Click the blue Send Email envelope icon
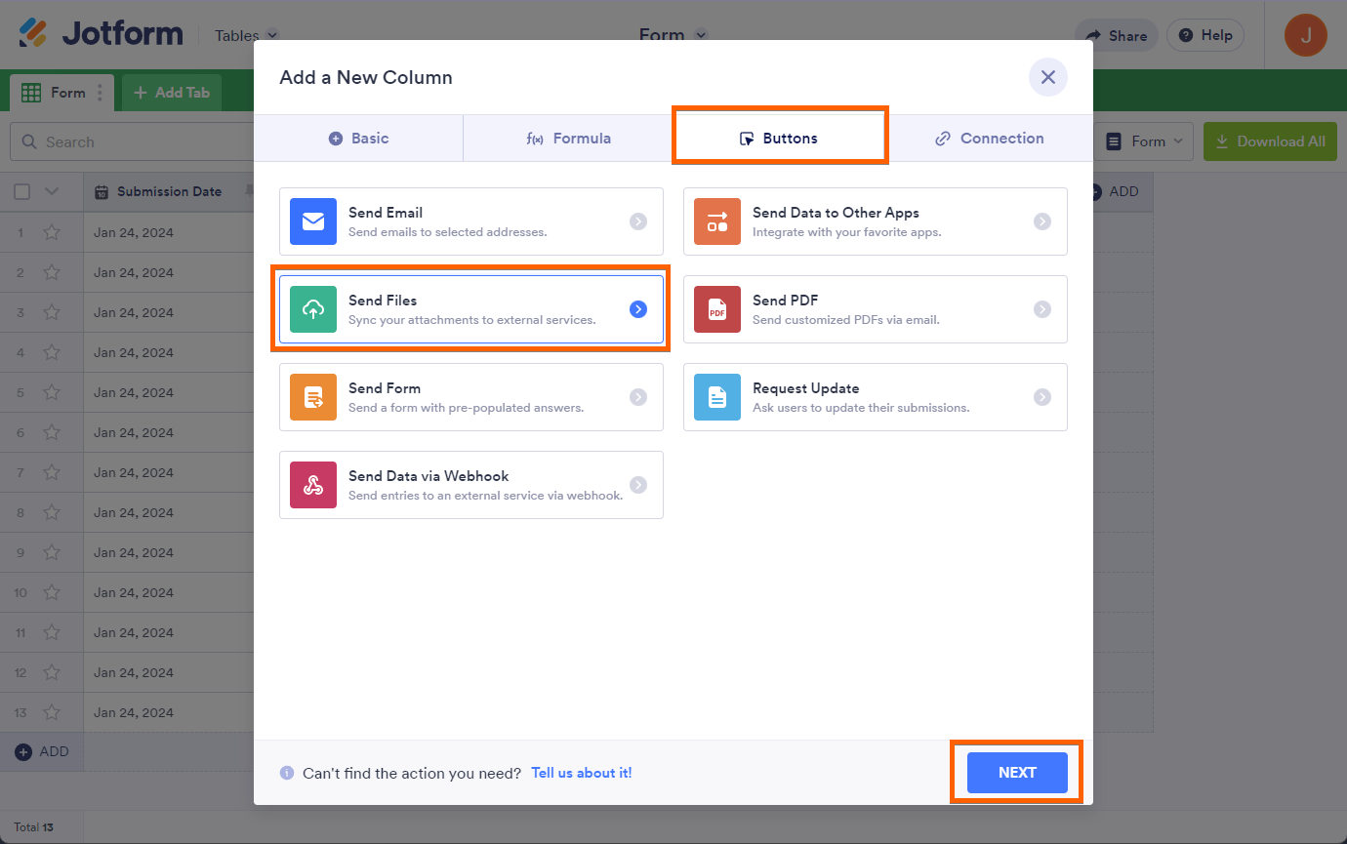The width and height of the screenshot is (1347, 844). click(x=313, y=221)
